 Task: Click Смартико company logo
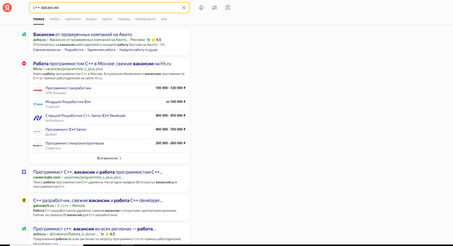point(38,146)
